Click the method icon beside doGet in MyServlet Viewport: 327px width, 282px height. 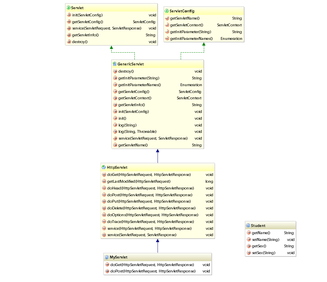pyautogui.click(x=107, y=264)
